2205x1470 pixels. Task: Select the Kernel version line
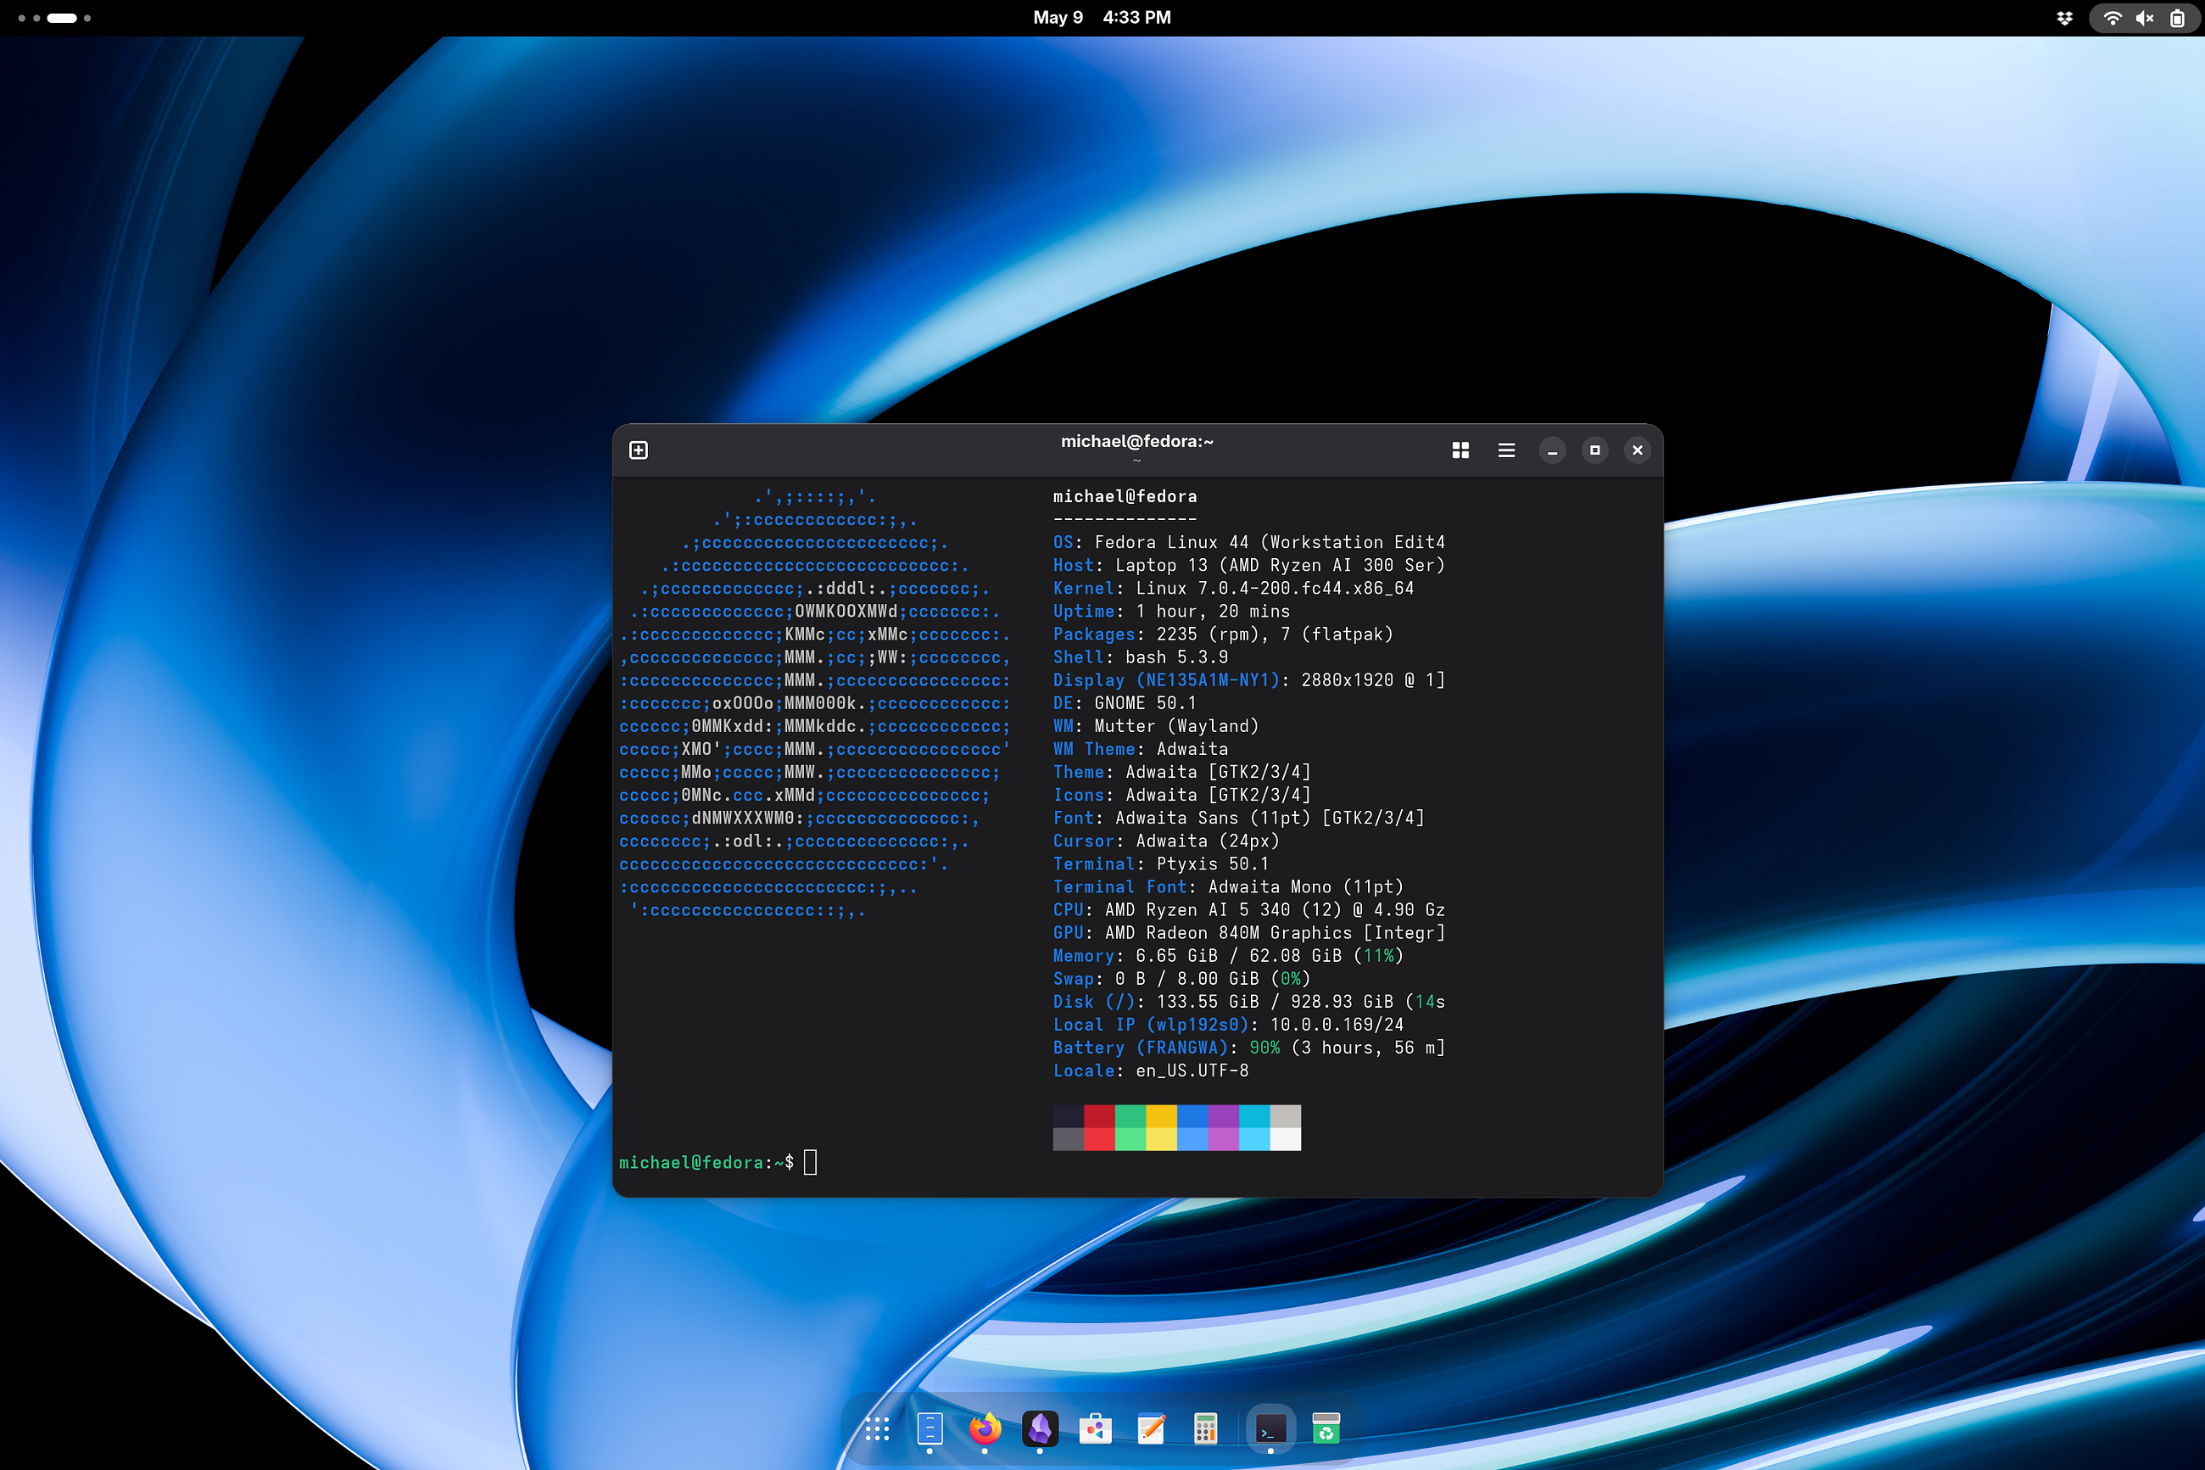(1233, 588)
